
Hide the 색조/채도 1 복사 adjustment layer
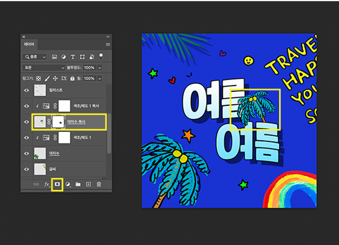pyautogui.click(x=26, y=106)
